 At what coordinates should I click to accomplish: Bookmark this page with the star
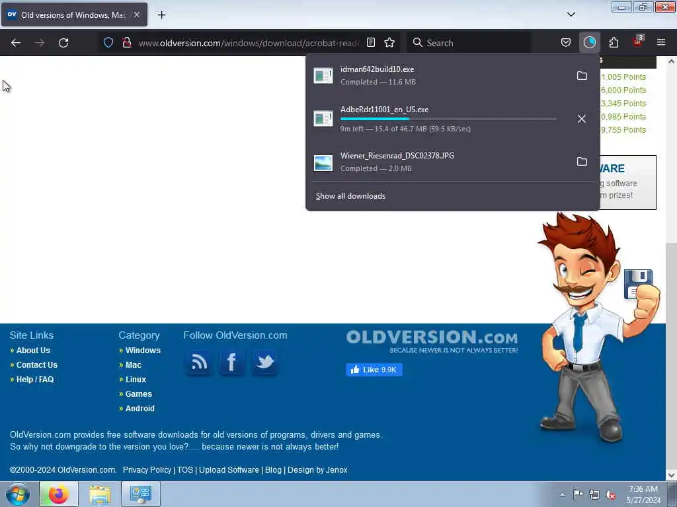(x=389, y=42)
